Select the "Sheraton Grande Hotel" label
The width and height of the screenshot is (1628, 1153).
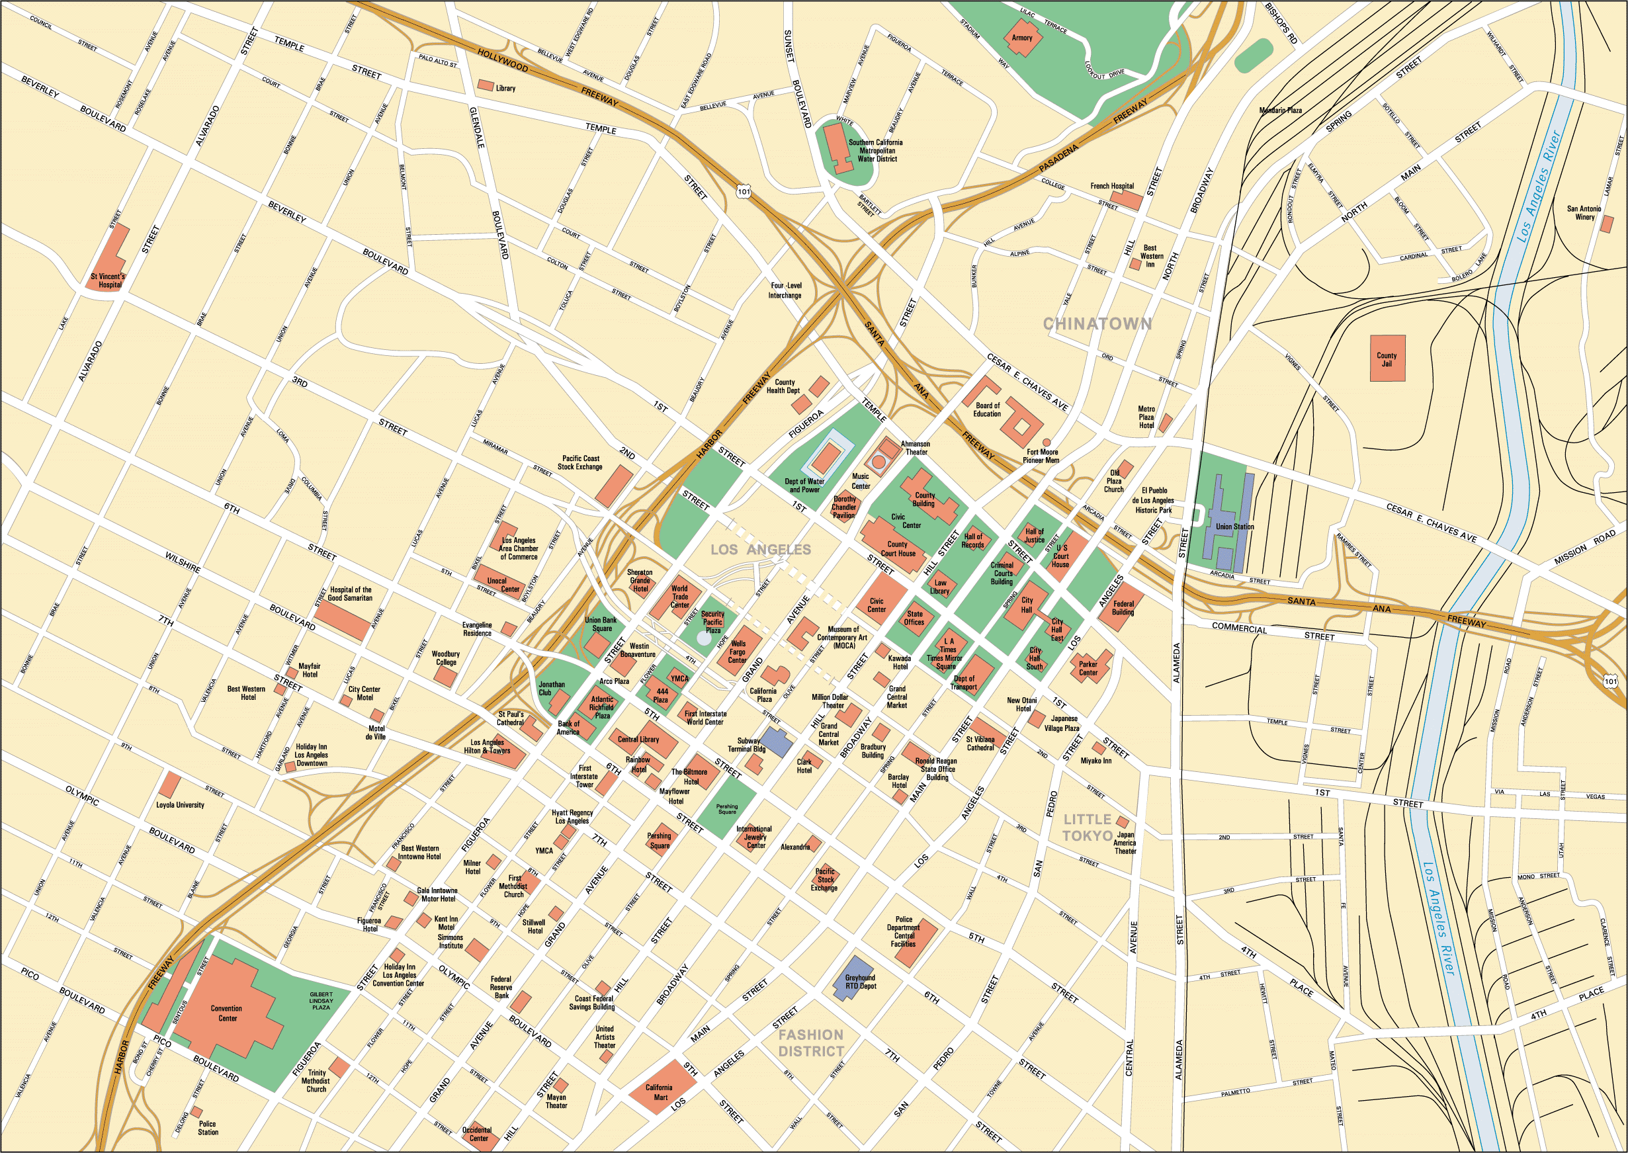640,580
